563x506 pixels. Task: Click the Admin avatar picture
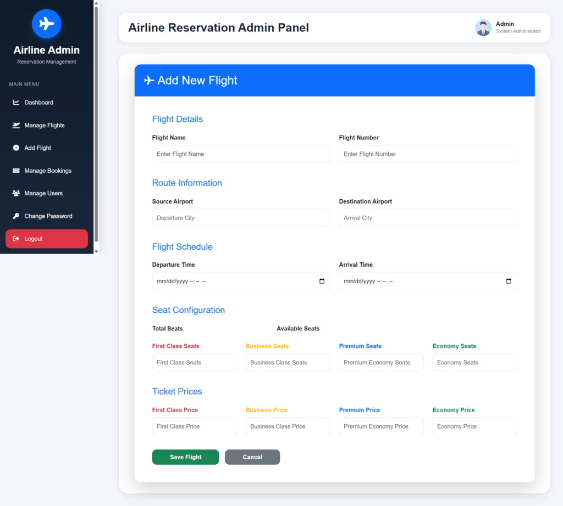point(483,27)
